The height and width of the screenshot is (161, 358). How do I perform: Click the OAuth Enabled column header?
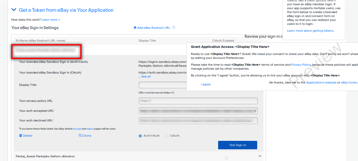point(223,41)
